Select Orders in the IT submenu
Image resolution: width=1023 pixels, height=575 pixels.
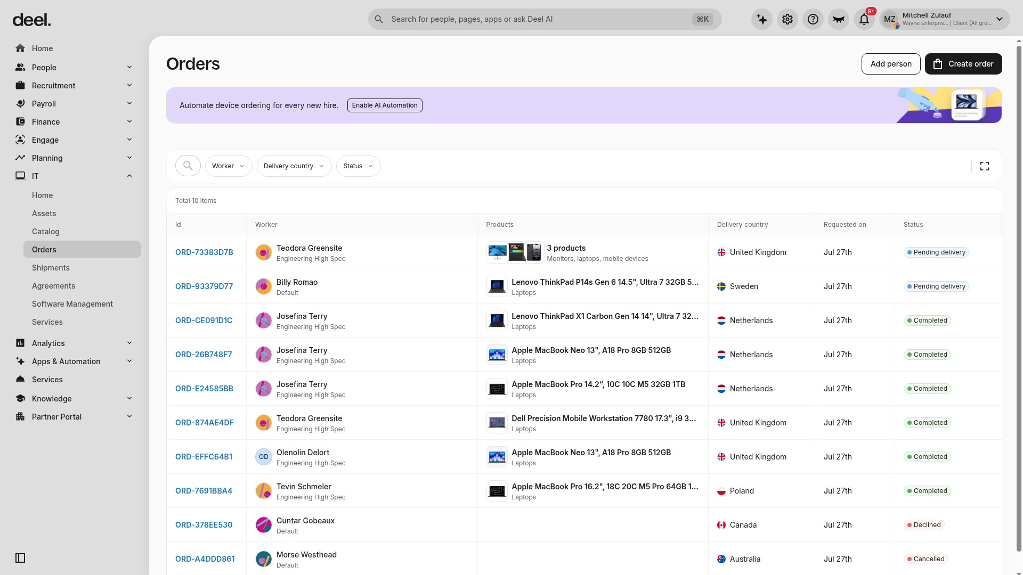click(82, 250)
